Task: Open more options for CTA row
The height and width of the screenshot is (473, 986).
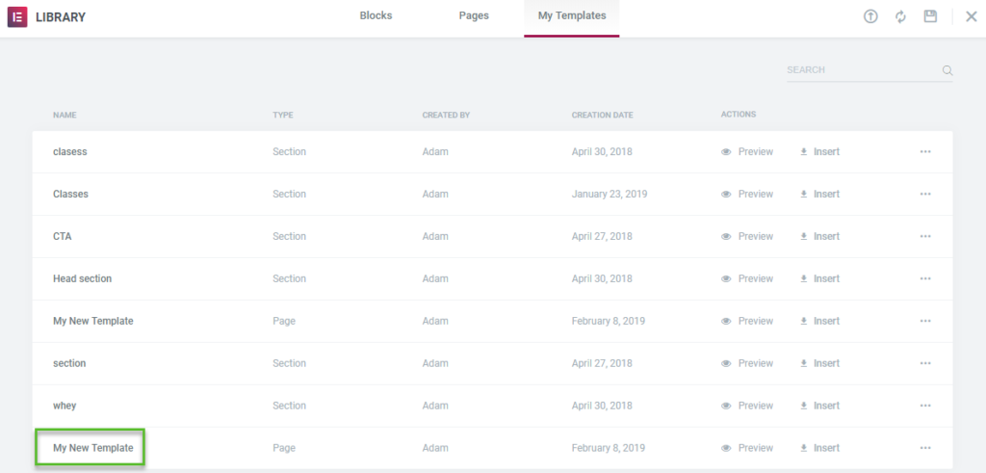Action: tap(925, 236)
